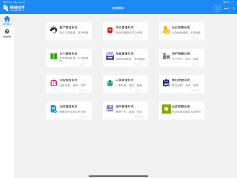Tap the chenksoft logo
Screen dimensions: 237x178
tap(14, 8)
